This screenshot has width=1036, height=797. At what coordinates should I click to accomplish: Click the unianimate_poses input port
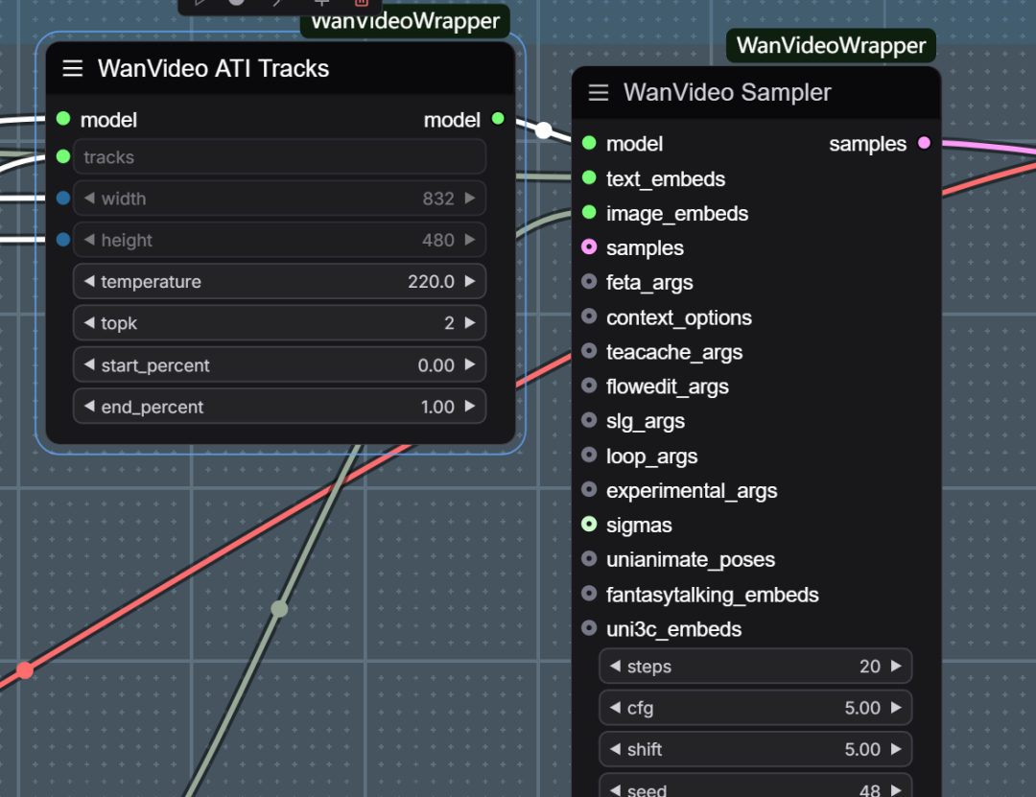pyautogui.click(x=589, y=559)
